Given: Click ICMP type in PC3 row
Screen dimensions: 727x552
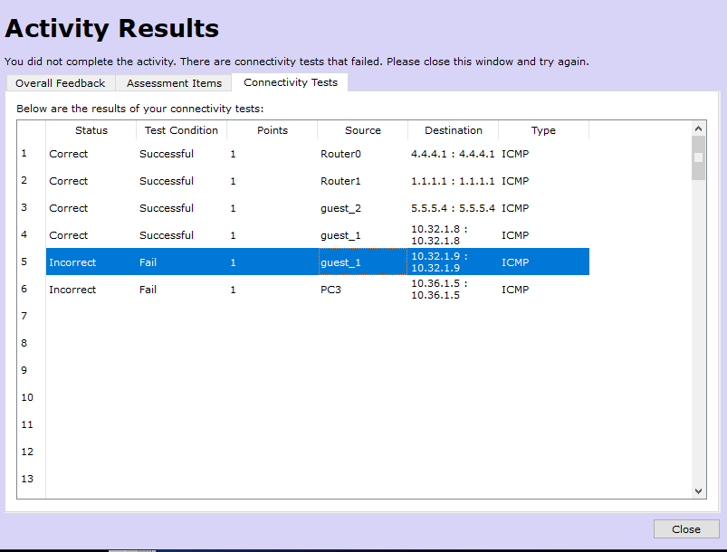Looking at the screenshot, I should pos(543,290).
